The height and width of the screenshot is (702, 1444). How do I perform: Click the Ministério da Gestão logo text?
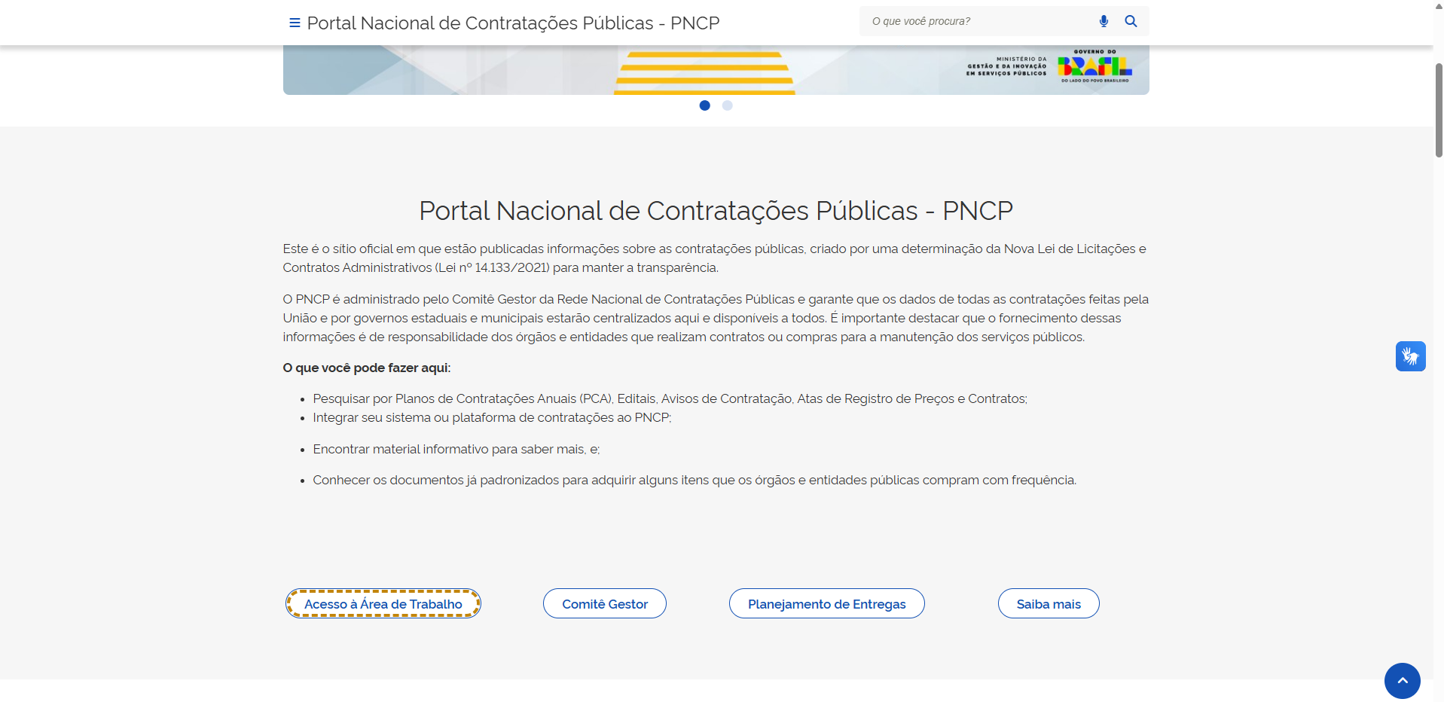point(1006,66)
